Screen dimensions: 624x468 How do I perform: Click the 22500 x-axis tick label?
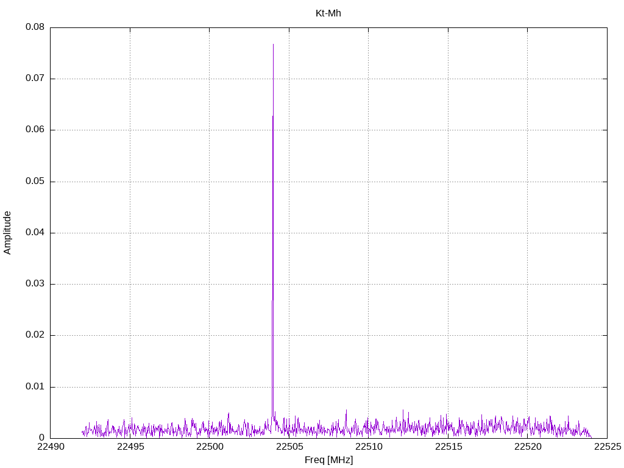(x=210, y=448)
